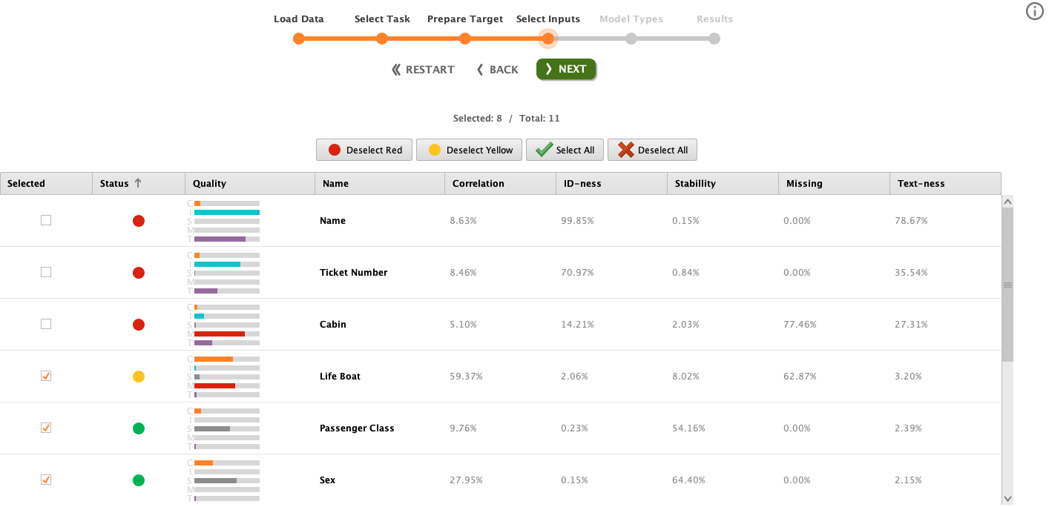
Task: Uncheck the Life Boat selection checkbox
Action: (x=45, y=376)
